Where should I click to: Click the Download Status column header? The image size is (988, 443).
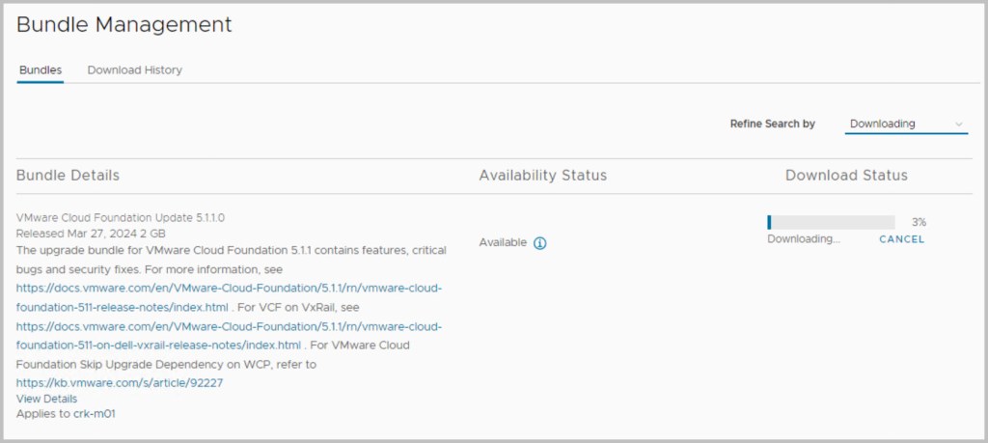846,176
